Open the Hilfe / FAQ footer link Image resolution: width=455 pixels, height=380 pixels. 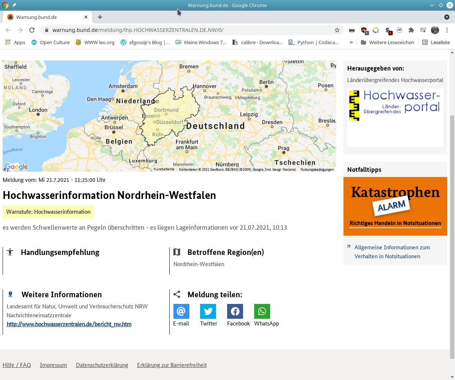click(x=17, y=365)
